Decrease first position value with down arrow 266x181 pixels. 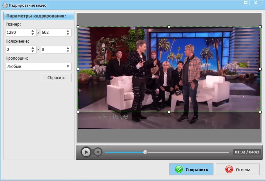point(33,51)
